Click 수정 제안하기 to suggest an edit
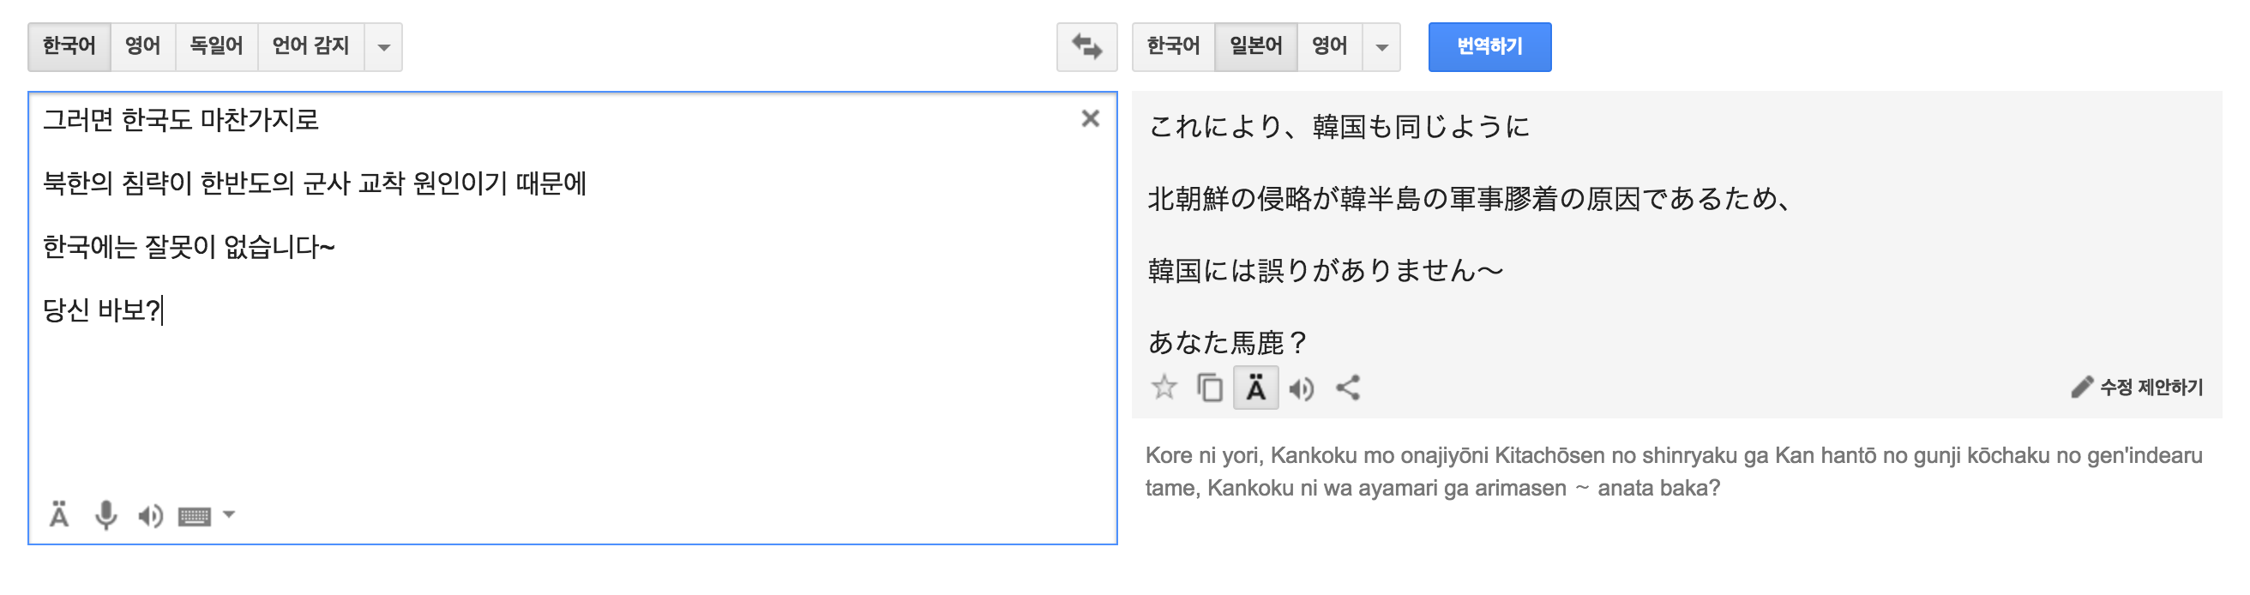2250x595 pixels. (2137, 387)
